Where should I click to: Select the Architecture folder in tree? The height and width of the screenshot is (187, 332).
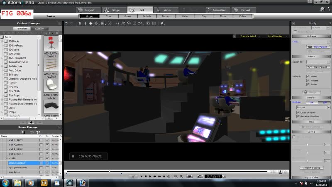point(15,66)
